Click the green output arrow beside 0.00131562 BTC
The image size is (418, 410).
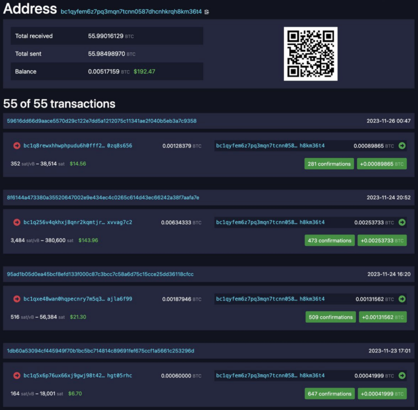tap(402, 299)
